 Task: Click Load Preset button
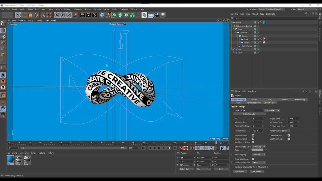click(239, 171)
